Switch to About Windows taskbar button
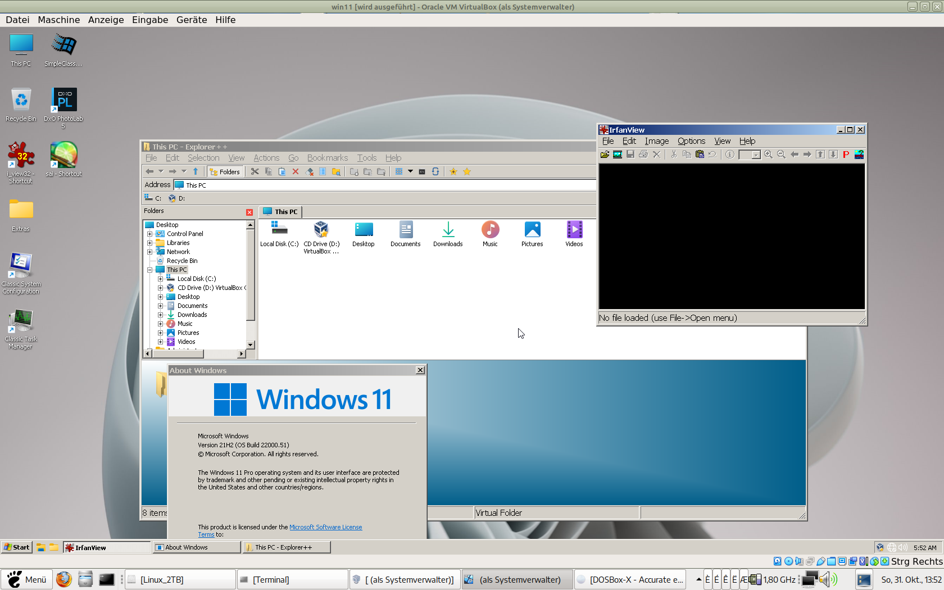944x590 pixels. pyautogui.click(x=197, y=547)
